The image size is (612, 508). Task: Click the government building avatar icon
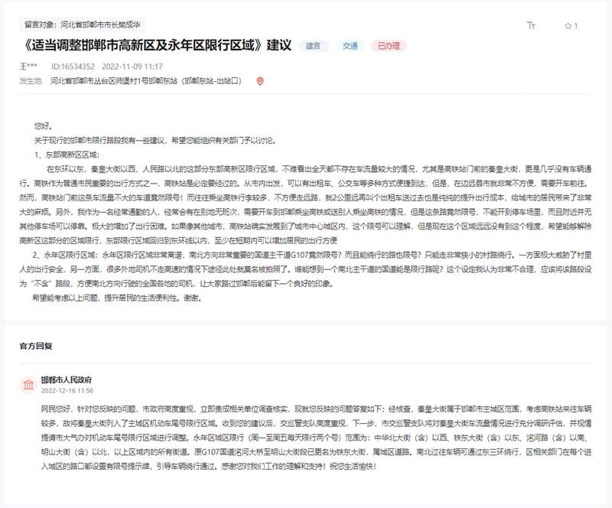coord(28,385)
